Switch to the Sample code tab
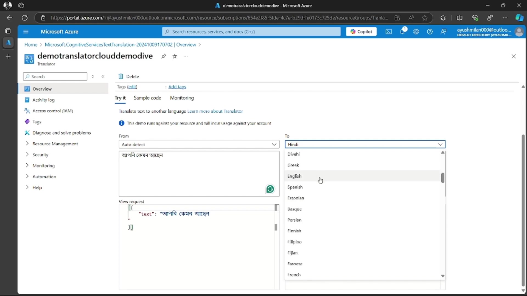527x296 pixels. (x=148, y=98)
